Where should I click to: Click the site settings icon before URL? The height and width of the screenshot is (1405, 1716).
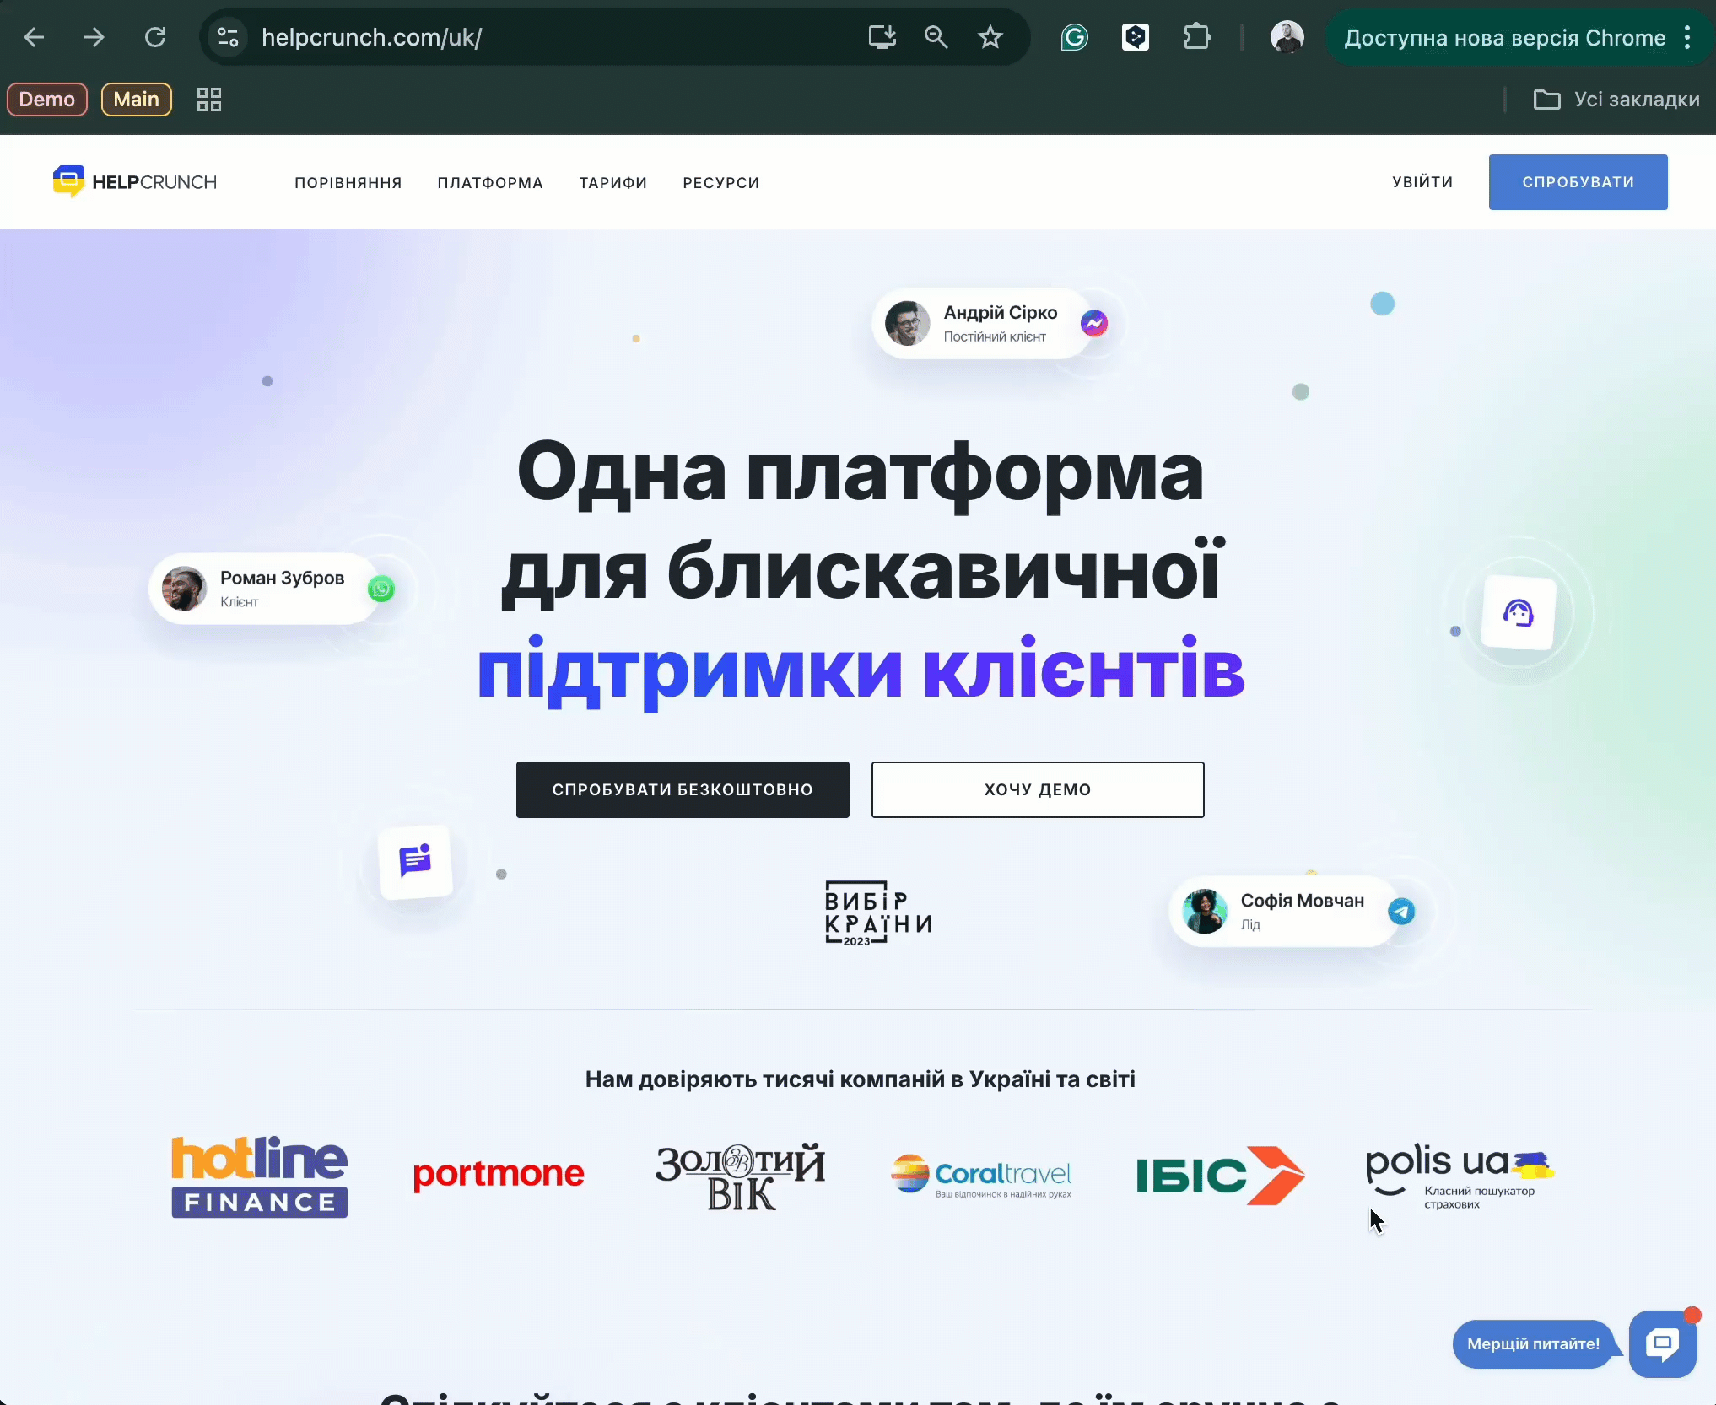(228, 37)
